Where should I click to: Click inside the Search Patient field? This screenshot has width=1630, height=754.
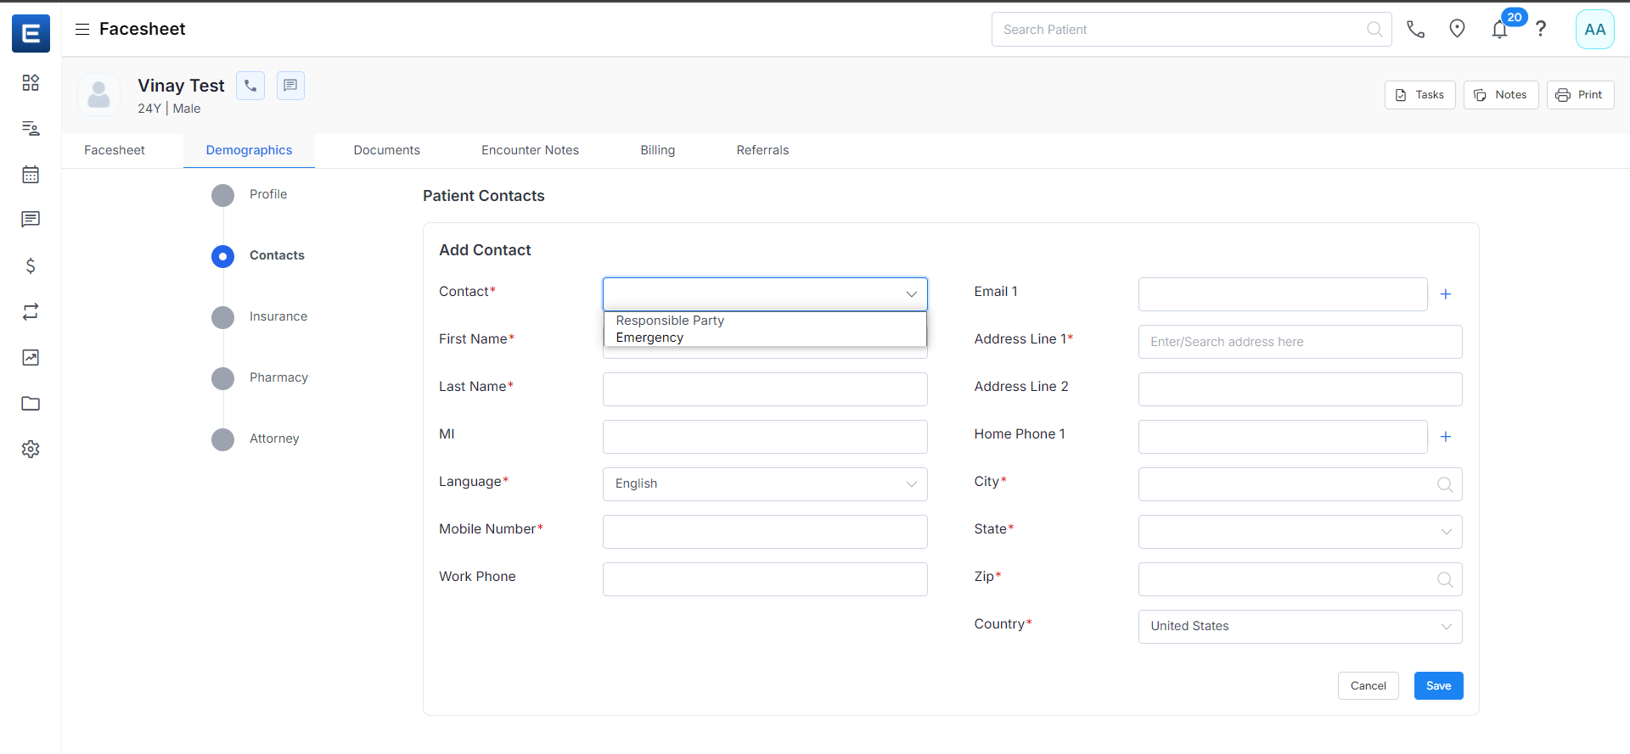[1180, 30]
